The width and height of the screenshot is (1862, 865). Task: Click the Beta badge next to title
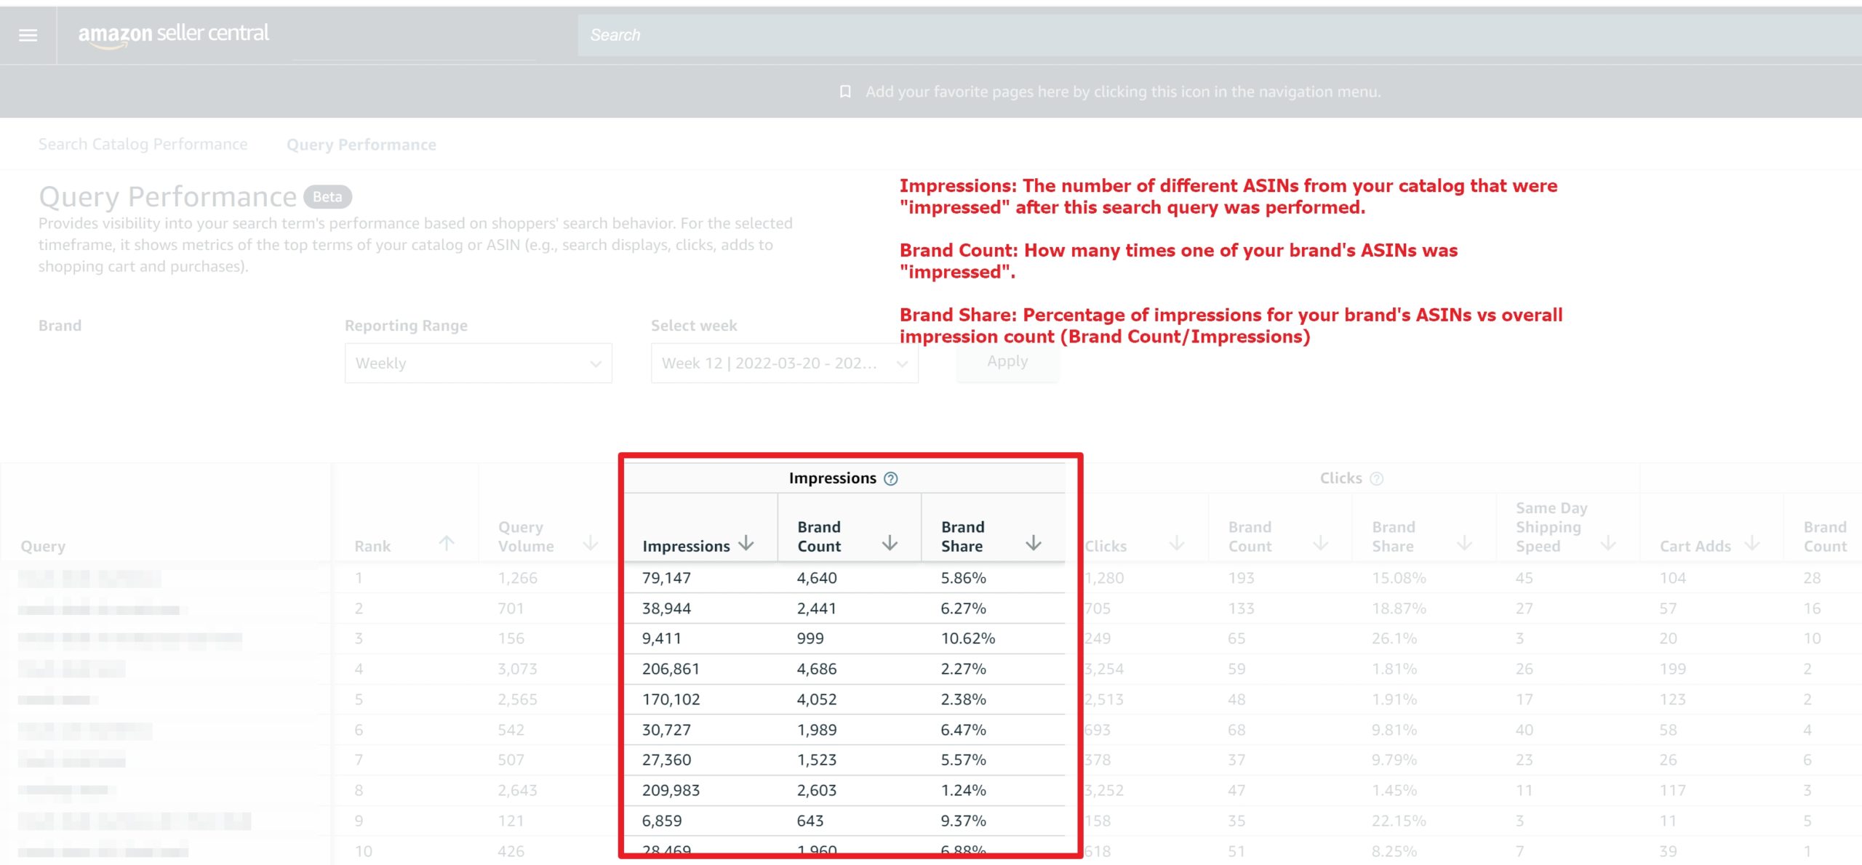[x=327, y=197]
